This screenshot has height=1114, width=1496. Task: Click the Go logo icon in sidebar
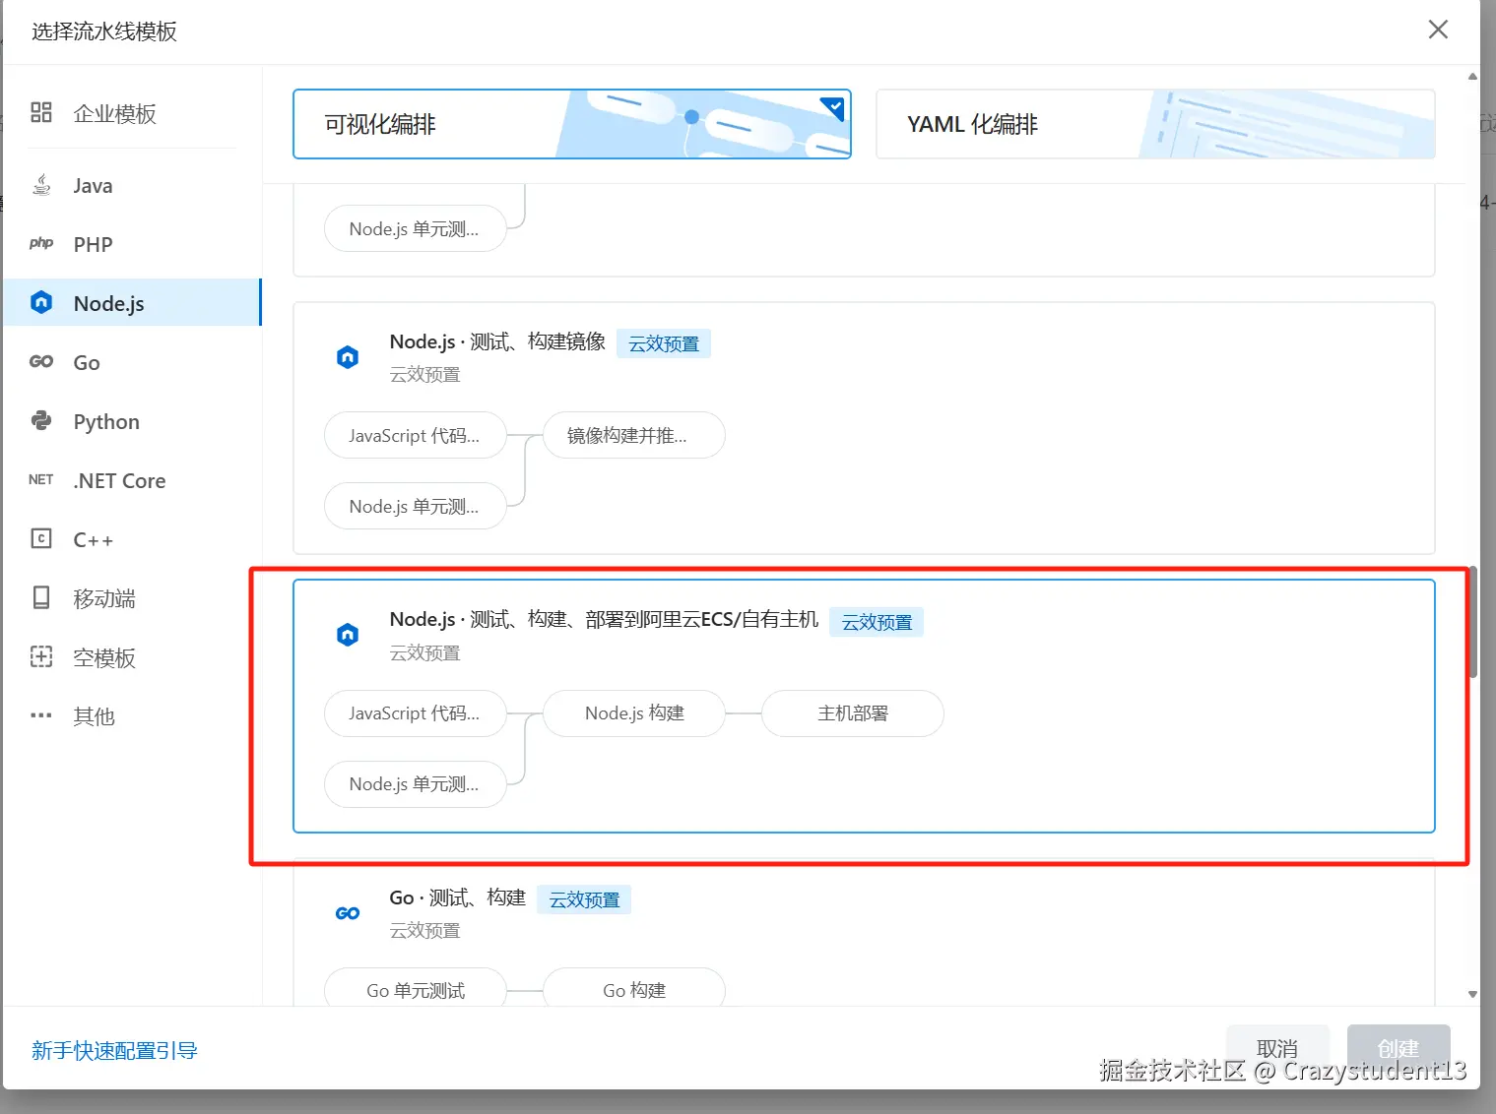[x=41, y=361]
